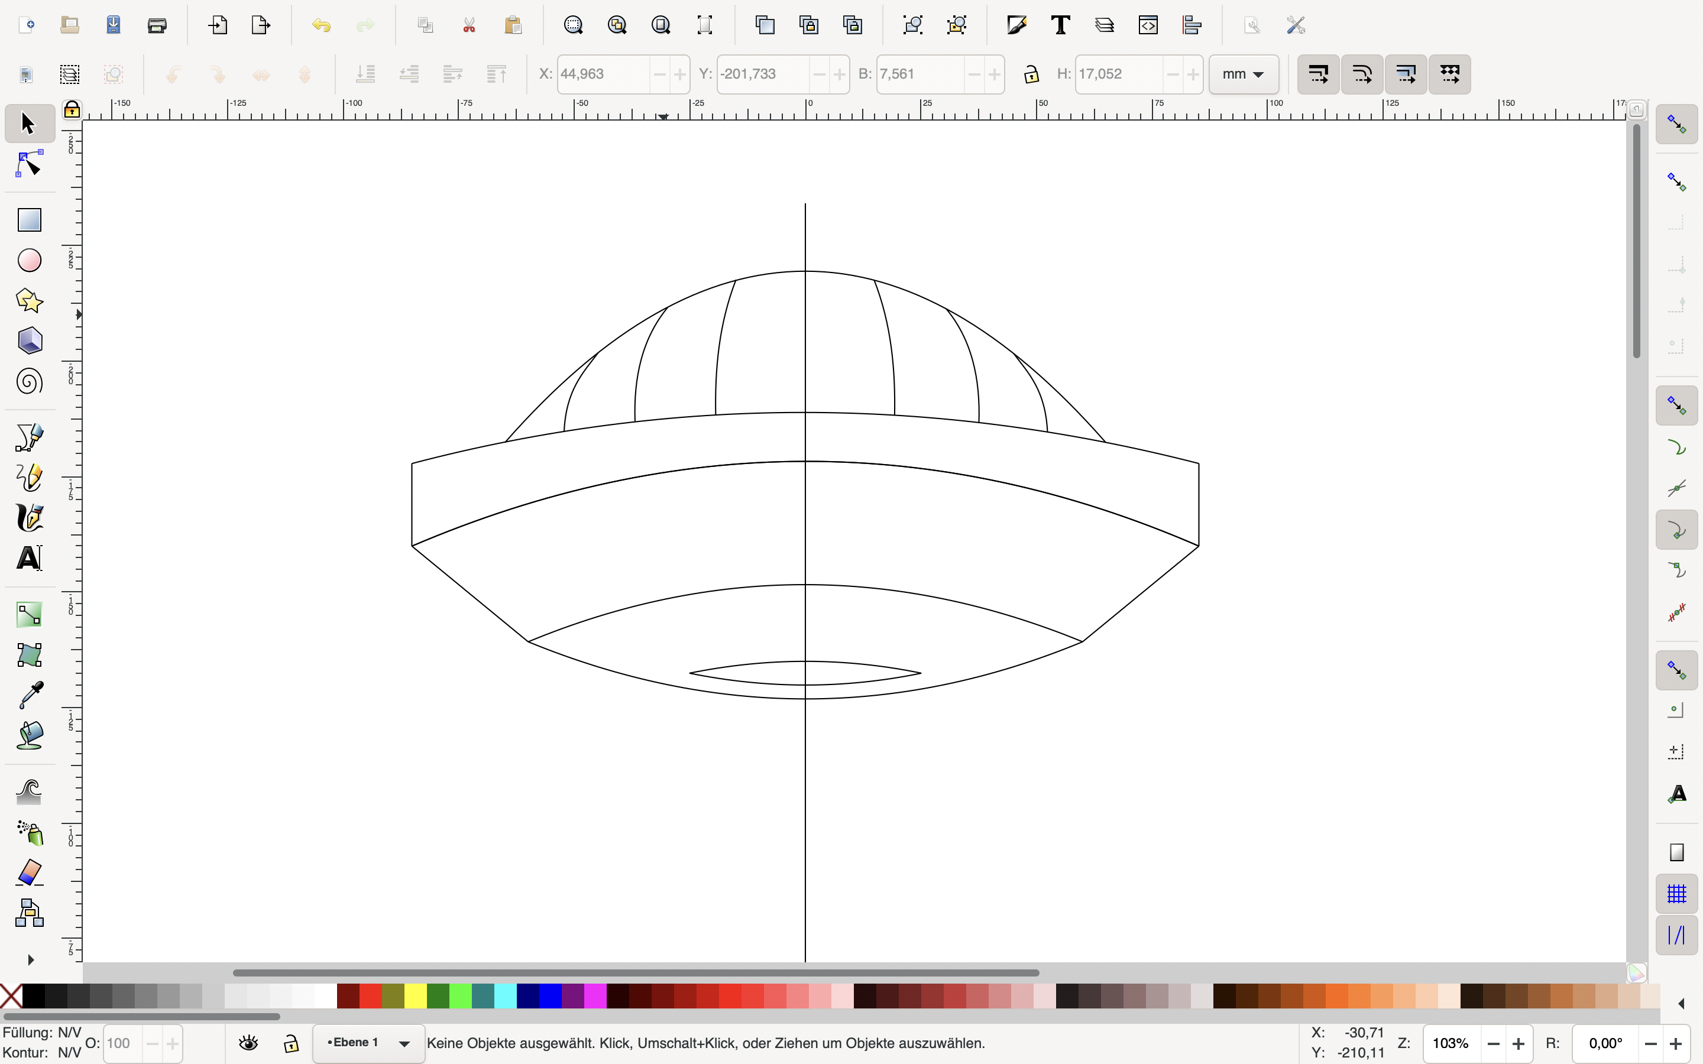The image size is (1703, 1064).
Task: Toggle move patterns with object
Action: (x=1449, y=74)
